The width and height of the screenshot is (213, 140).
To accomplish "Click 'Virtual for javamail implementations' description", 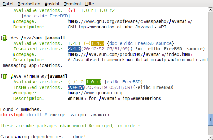I will coord(114,98).
